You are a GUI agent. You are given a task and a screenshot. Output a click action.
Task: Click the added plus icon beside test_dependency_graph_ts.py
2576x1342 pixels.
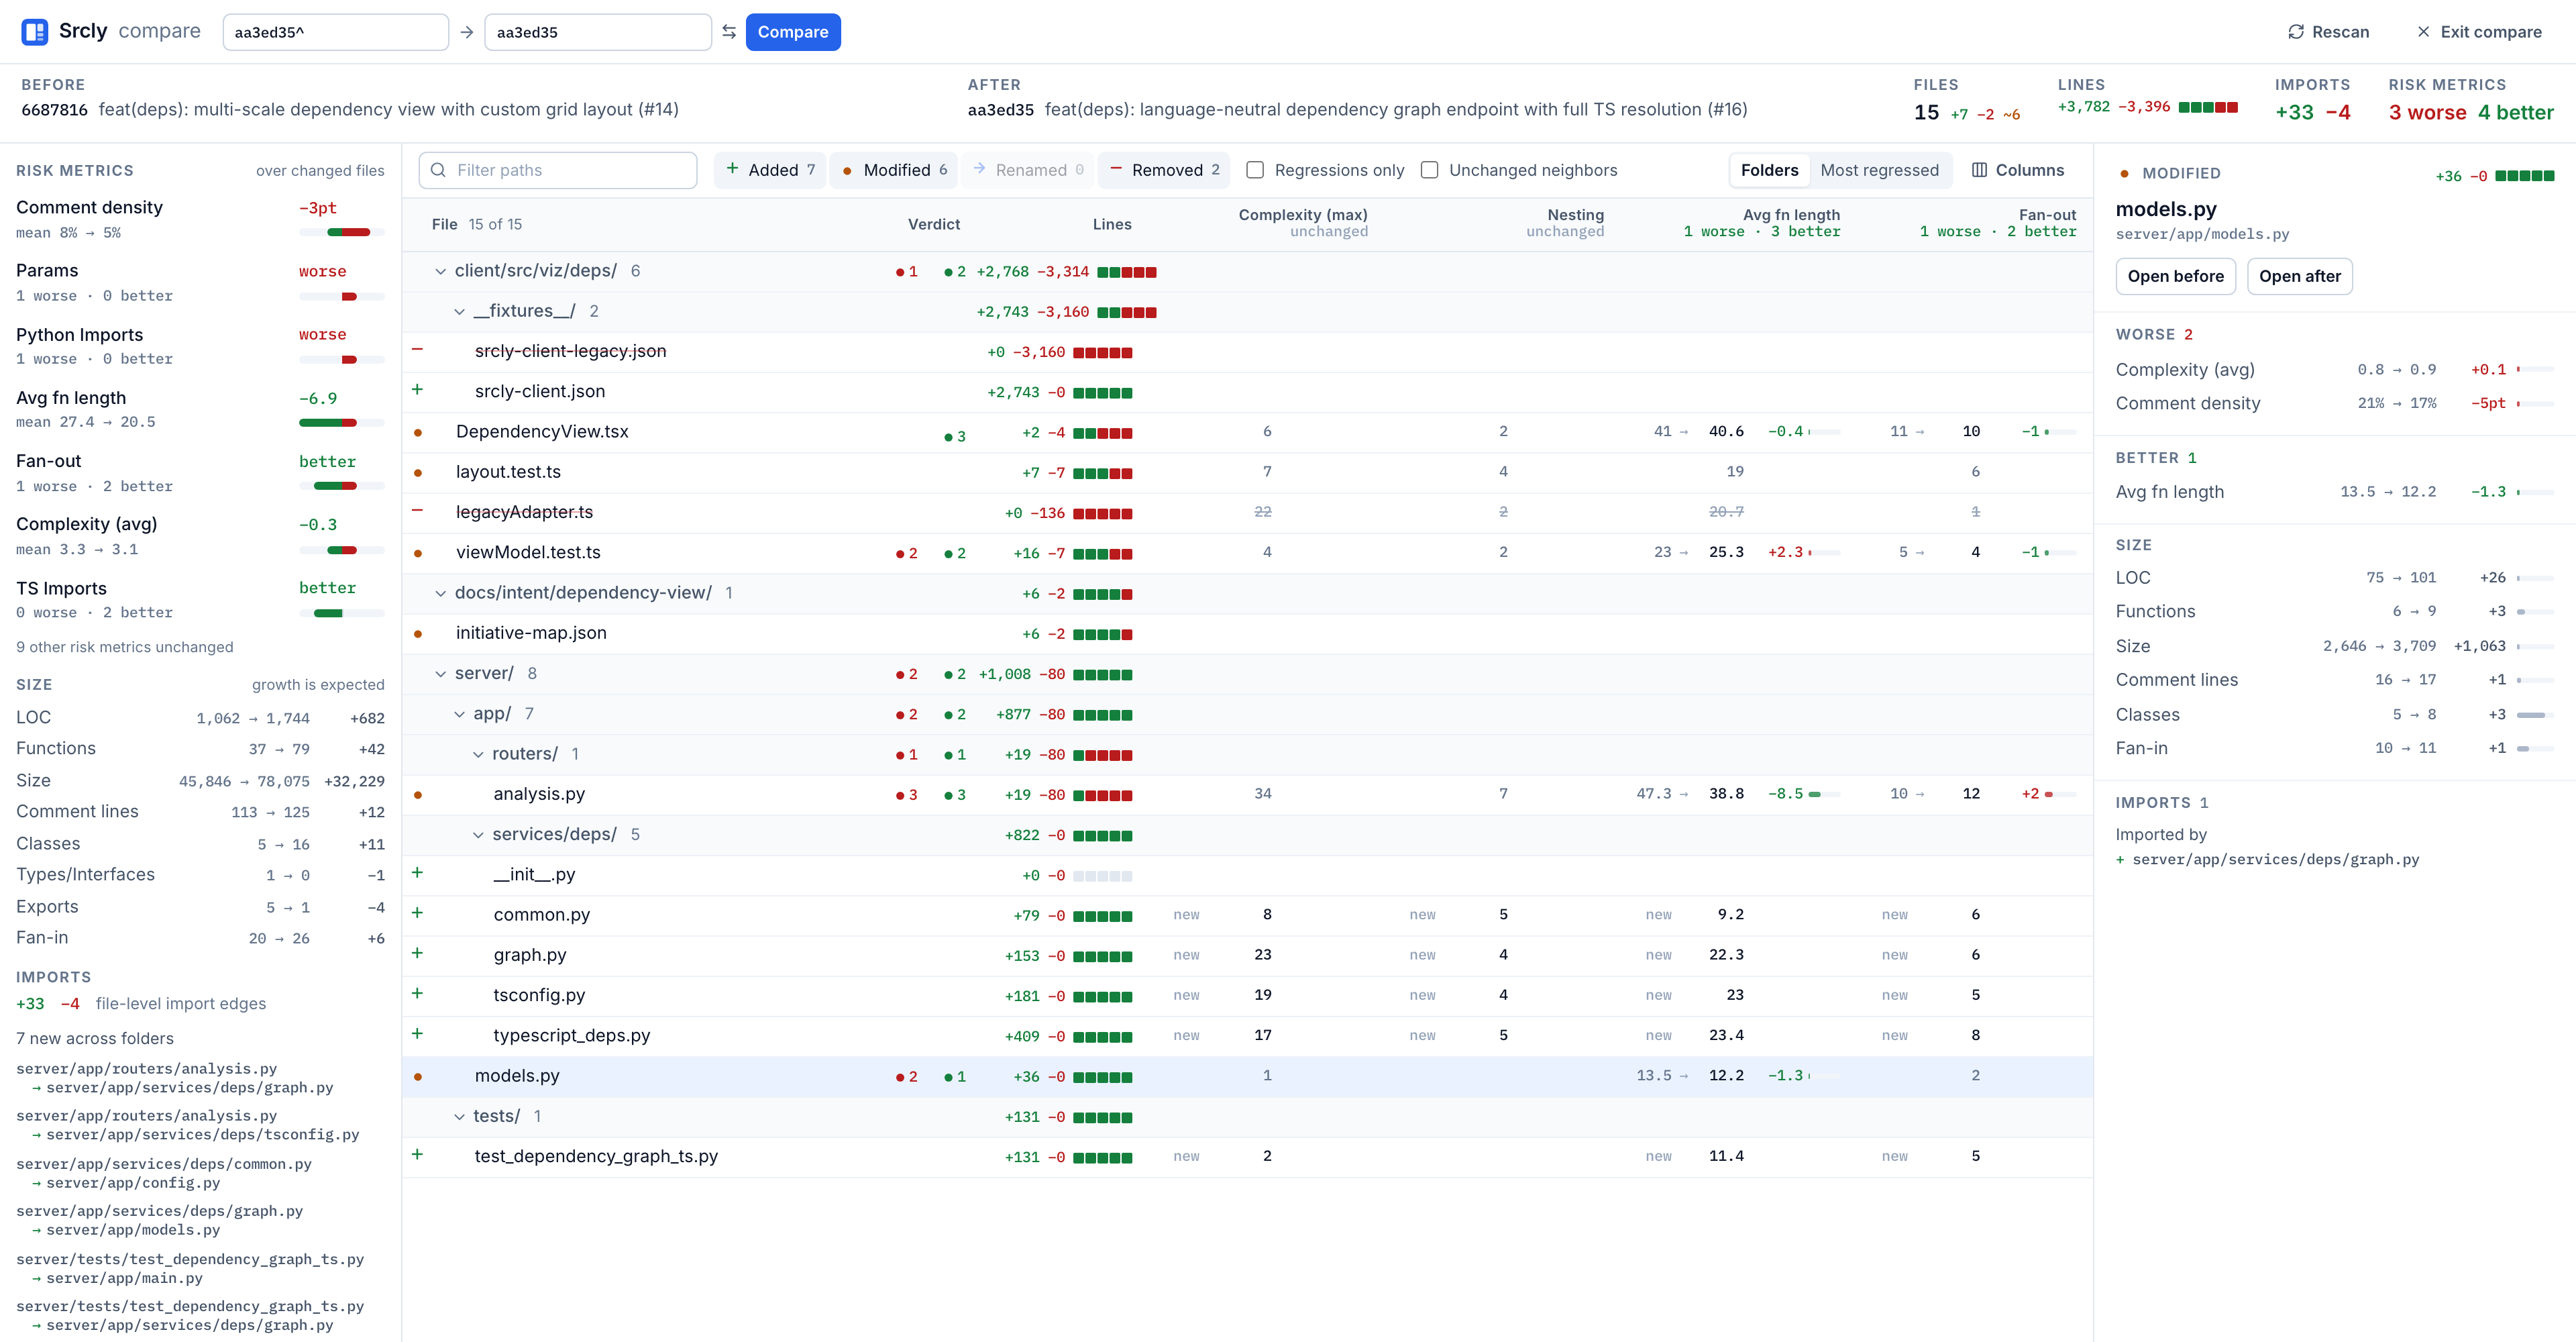coord(417,1154)
